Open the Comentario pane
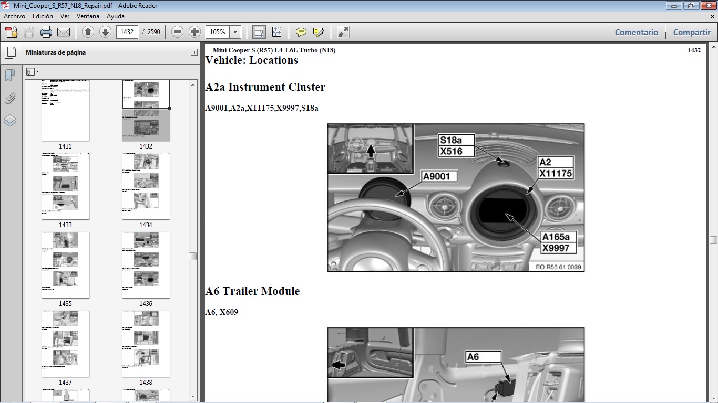 (x=637, y=32)
